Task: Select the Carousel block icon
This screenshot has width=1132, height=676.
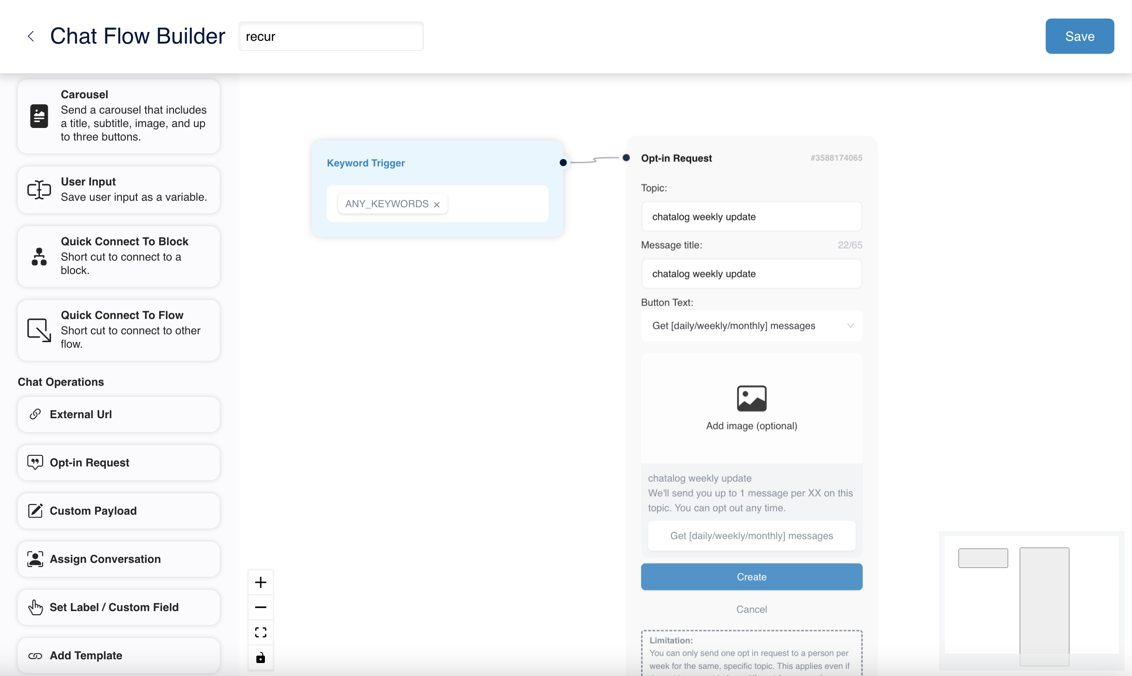Action: (x=39, y=116)
